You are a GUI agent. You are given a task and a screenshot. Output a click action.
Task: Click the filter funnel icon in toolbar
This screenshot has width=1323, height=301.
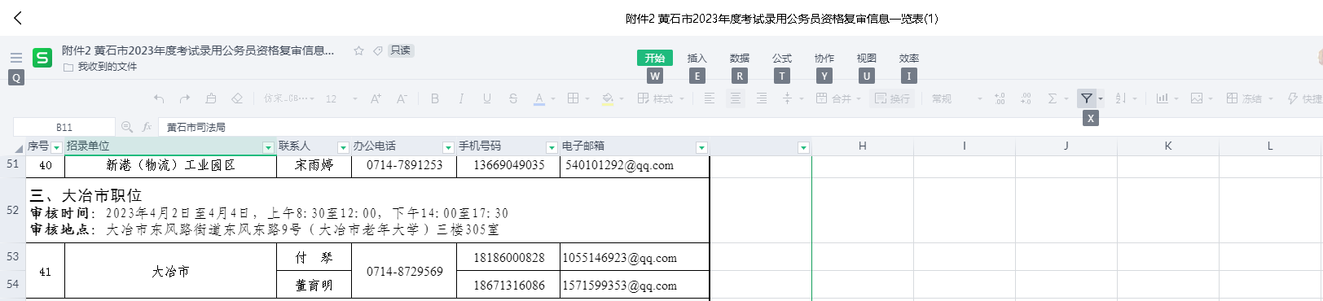pos(1086,98)
